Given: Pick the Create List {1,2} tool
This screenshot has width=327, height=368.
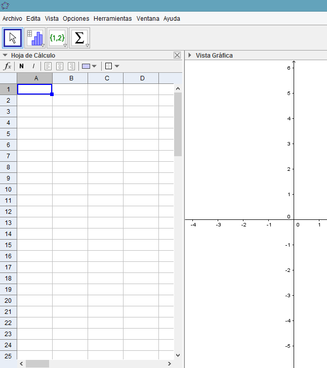Looking at the screenshot, I should [57, 38].
